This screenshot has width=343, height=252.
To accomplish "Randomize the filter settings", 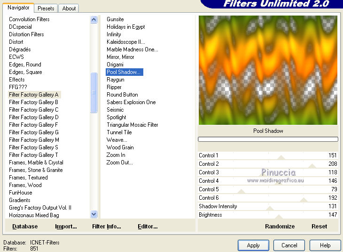I will (x=280, y=227).
